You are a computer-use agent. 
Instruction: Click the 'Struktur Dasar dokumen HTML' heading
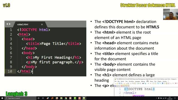click(148, 5)
